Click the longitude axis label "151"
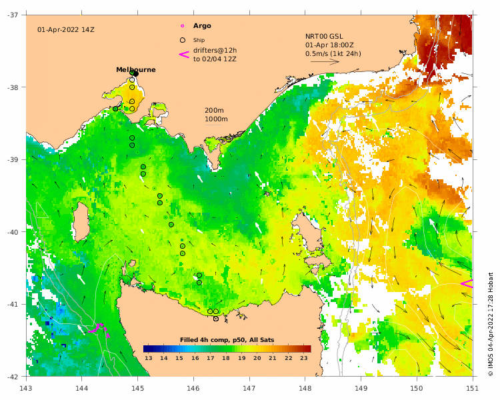This screenshot has width=500, height=400. (x=473, y=388)
